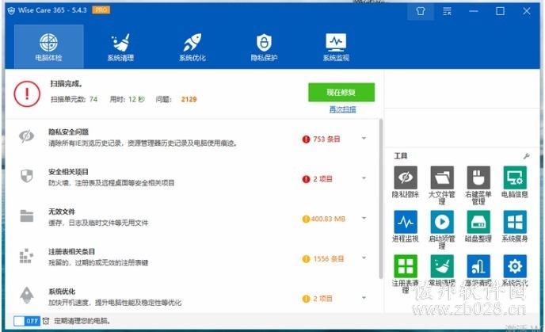Click the 再次扫描 link
Image resolution: width=545 pixels, height=332 pixels.
tap(343, 109)
